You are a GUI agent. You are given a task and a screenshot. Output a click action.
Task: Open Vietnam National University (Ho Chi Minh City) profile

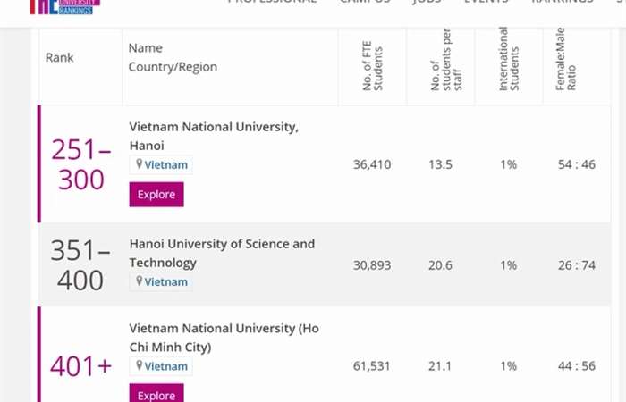click(224, 338)
